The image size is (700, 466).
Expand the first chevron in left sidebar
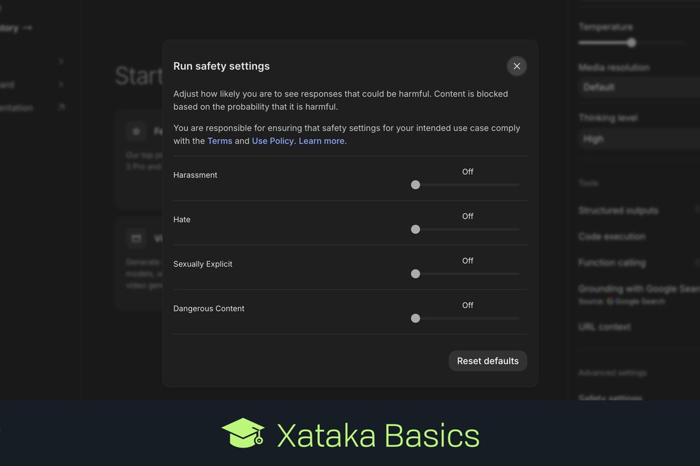point(62,61)
